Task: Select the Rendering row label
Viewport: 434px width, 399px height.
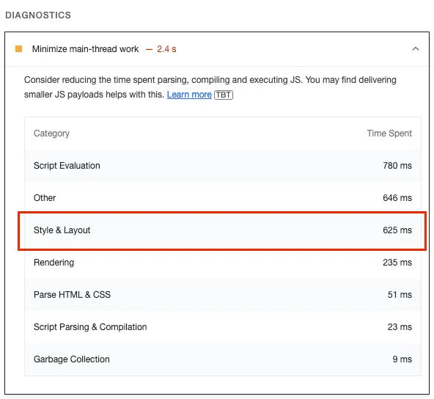Action: pyautogui.click(x=54, y=263)
